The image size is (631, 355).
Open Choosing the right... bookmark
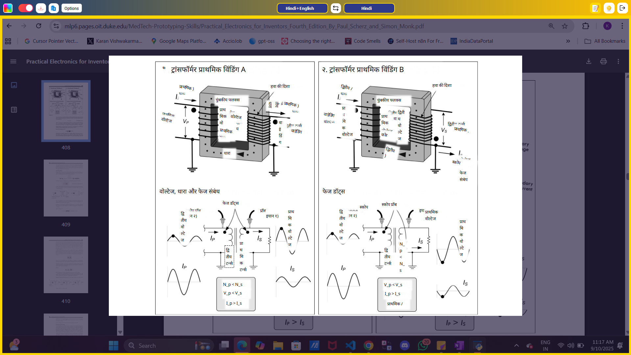tap(308, 41)
